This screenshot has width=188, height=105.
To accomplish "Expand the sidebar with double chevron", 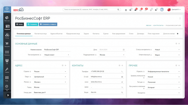I will pyautogui.click(x=8, y=95).
